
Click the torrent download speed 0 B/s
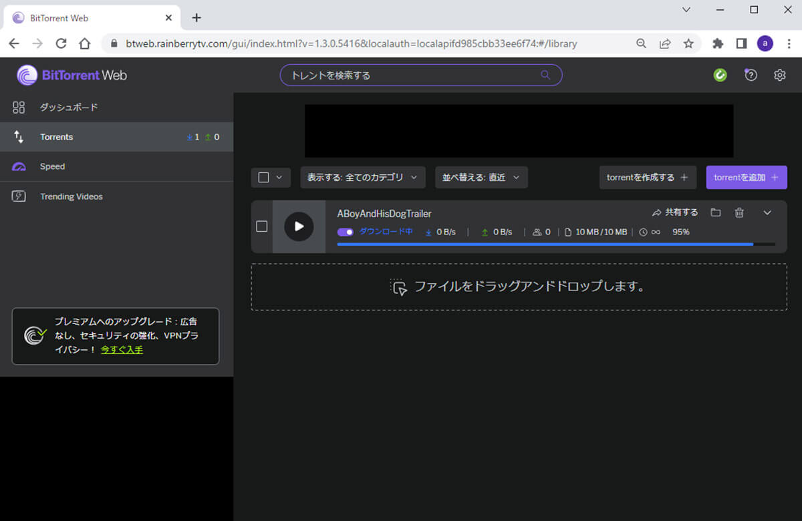(x=446, y=232)
